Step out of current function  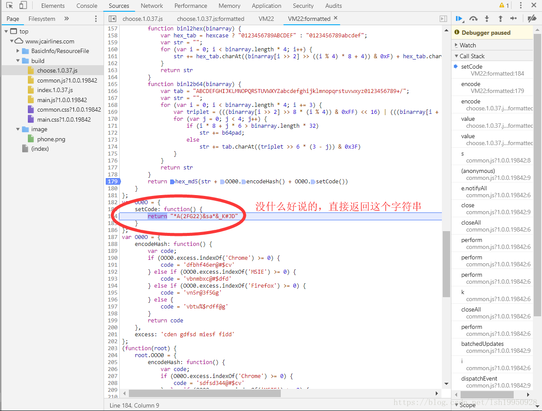pyautogui.click(x=500, y=19)
